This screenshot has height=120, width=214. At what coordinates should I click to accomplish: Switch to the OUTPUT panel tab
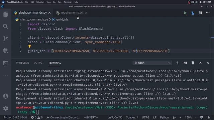coord(39,63)
